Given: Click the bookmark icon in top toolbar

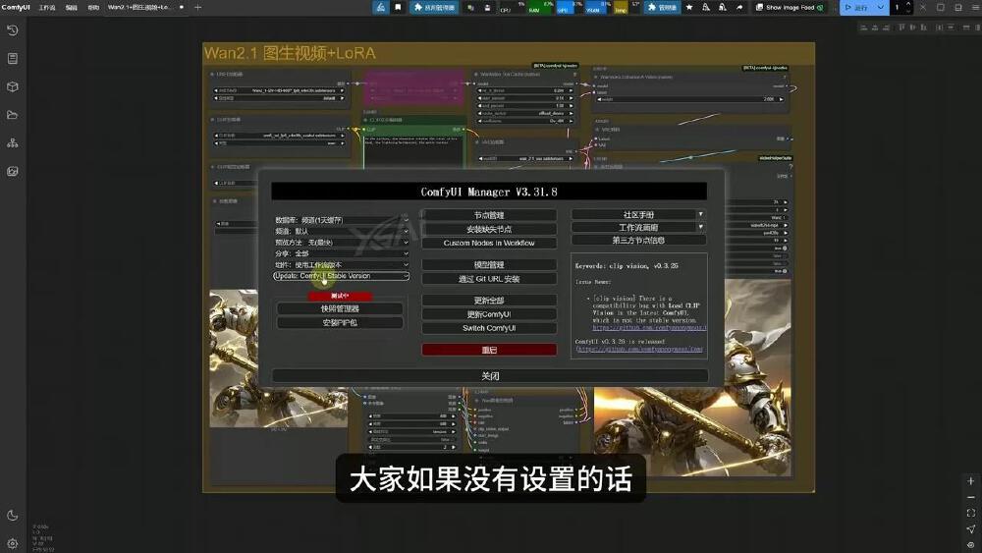Looking at the screenshot, I should [398, 8].
